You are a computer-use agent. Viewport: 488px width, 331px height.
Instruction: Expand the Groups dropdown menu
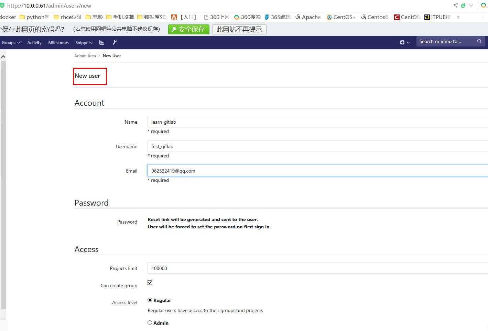[11, 42]
